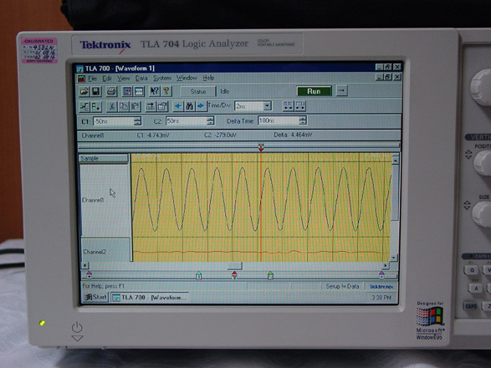Image resolution: width=491 pixels, height=368 pixels.
Task: Open the View menu
Action: click(123, 79)
